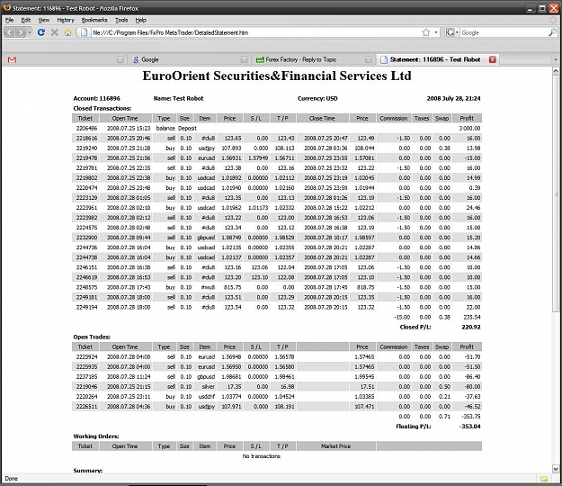Viewport: 562px width, 486px height.
Task: Close the Google tab
Action: point(244,60)
